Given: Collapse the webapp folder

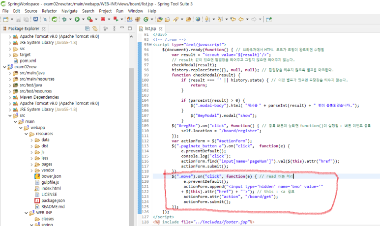Looking at the screenshot, I should (x=21, y=128).
